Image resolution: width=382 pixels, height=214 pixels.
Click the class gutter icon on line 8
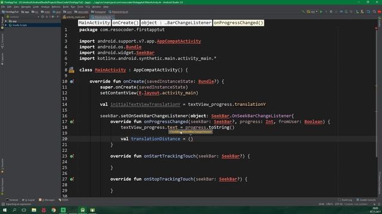point(72,70)
